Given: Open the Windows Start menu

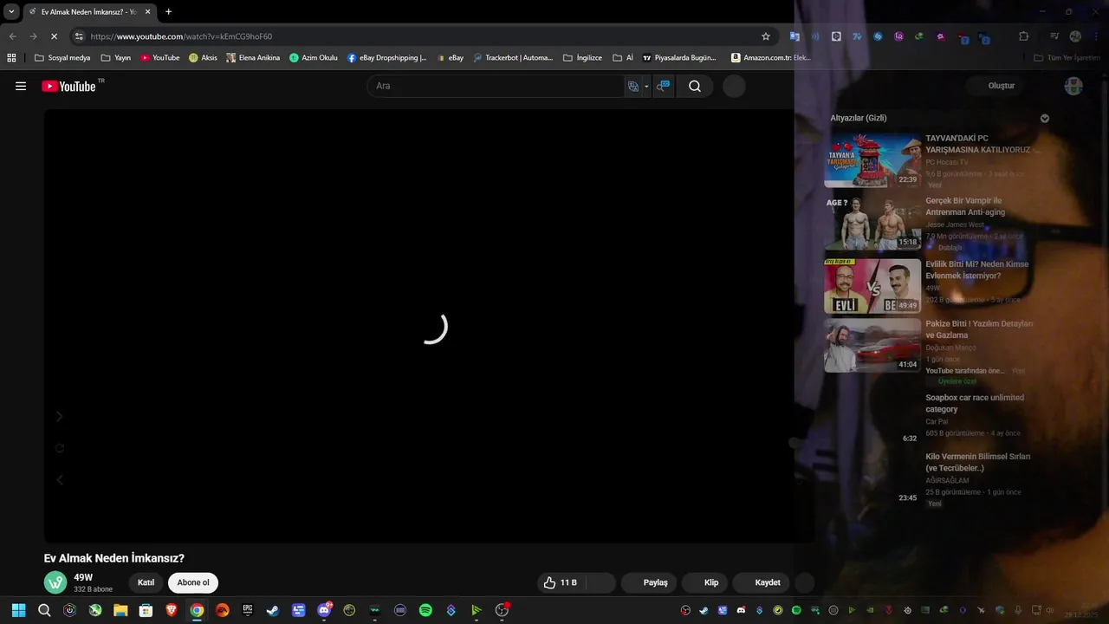Looking at the screenshot, I should coord(19,610).
